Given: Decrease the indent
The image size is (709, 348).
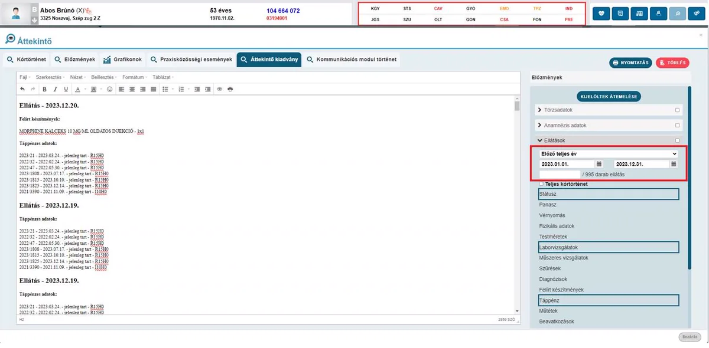Looking at the screenshot, I should click(x=197, y=89).
